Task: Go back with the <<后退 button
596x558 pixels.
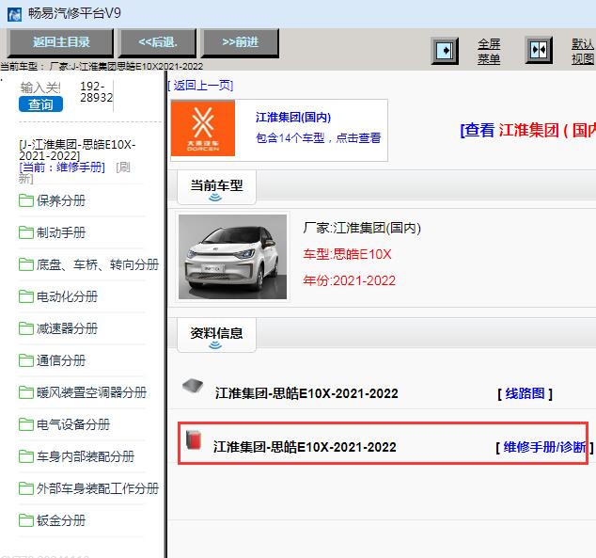Action: point(158,42)
